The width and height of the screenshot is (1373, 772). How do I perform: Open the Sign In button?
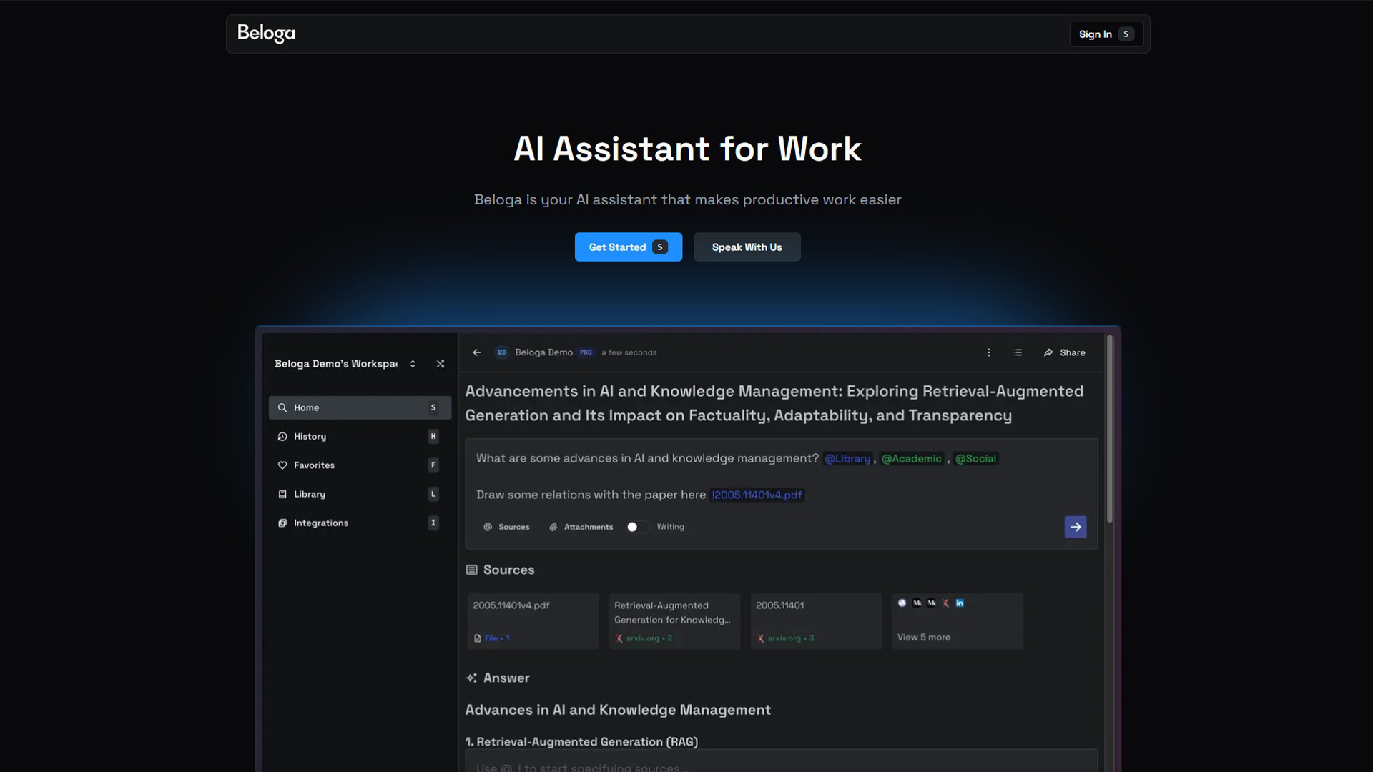click(1106, 34)
